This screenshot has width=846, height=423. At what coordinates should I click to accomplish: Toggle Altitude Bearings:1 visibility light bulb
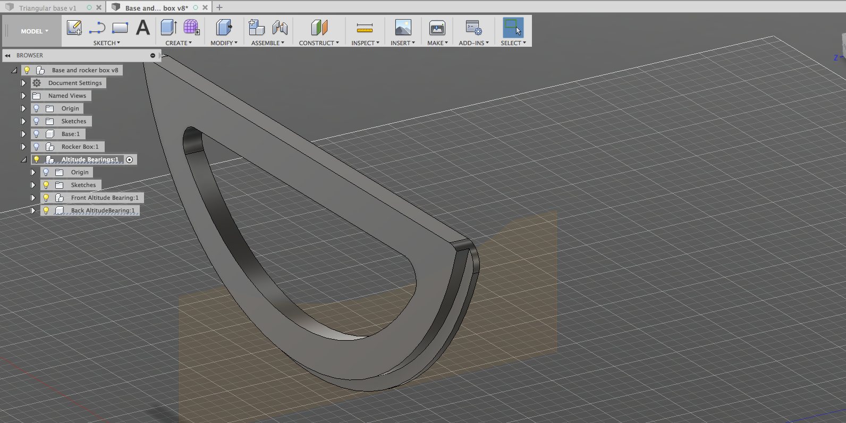[x=36, y=159]
